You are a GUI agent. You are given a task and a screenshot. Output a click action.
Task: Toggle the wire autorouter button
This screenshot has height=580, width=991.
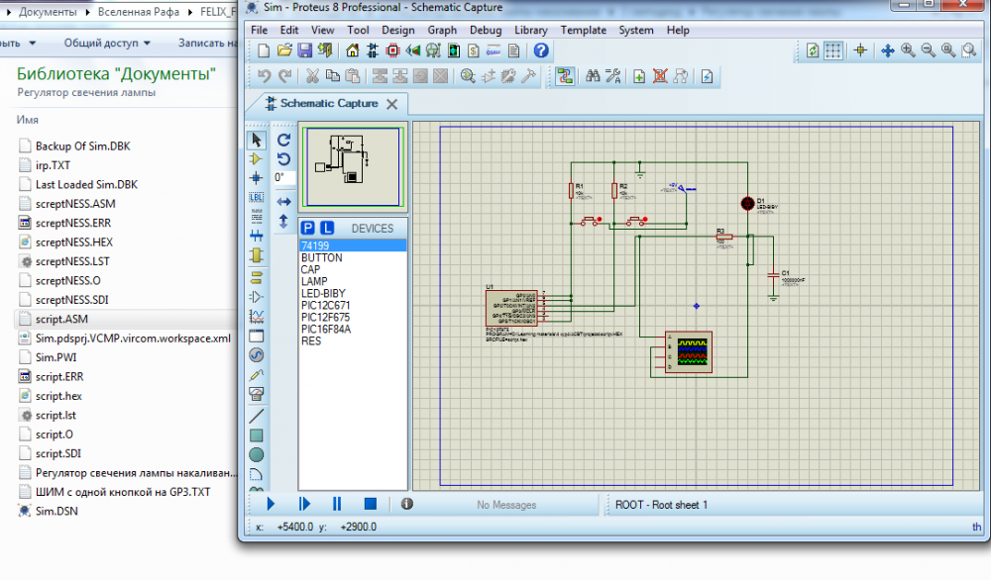565,76
